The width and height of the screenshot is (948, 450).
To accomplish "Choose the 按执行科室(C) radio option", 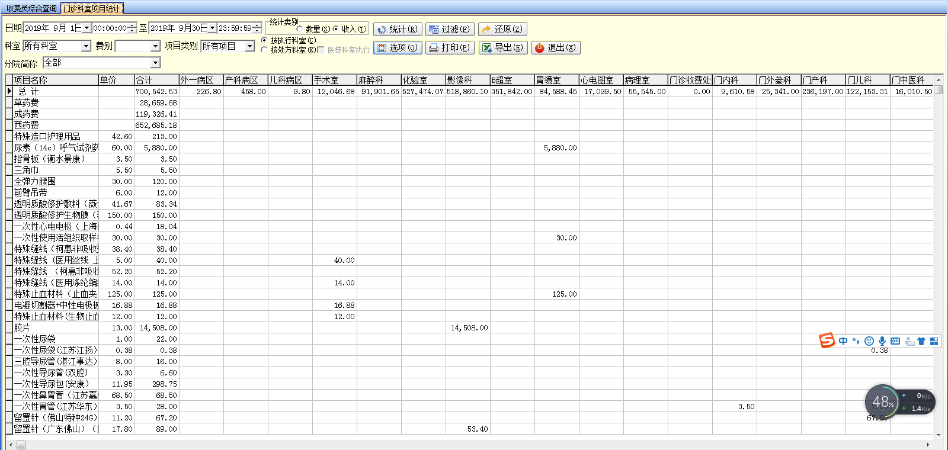I will click(x=264, y=40).
